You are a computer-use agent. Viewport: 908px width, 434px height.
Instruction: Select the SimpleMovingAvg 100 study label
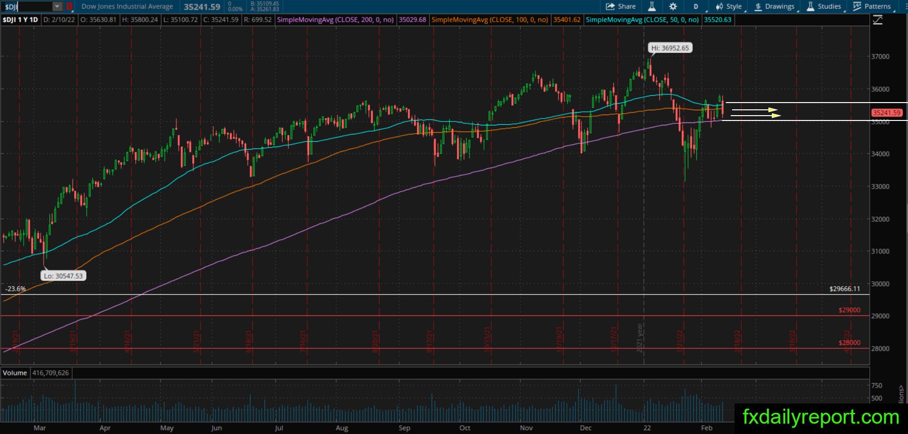pos(490,20)
